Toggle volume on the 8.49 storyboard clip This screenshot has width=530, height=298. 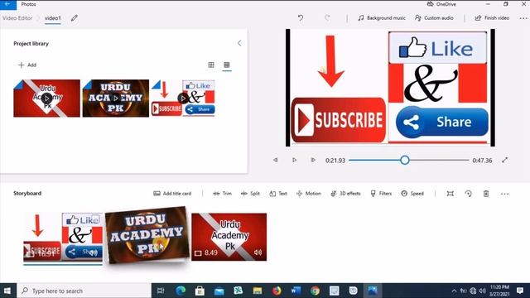tap(258, 252)
